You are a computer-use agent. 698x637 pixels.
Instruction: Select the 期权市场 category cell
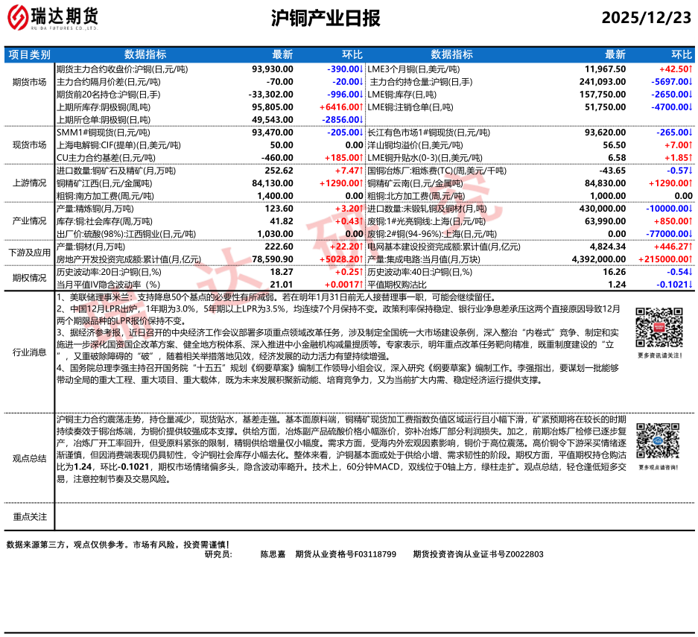tap(30, 279)
